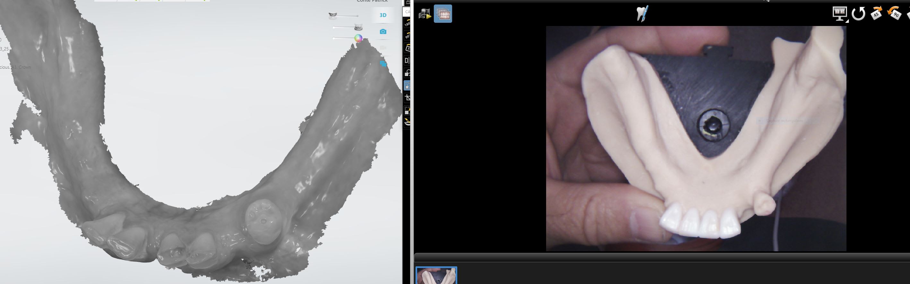Select the crop tool in the vertical toolbar
Screen dimensions: 910x284
[x=407, y=98]
